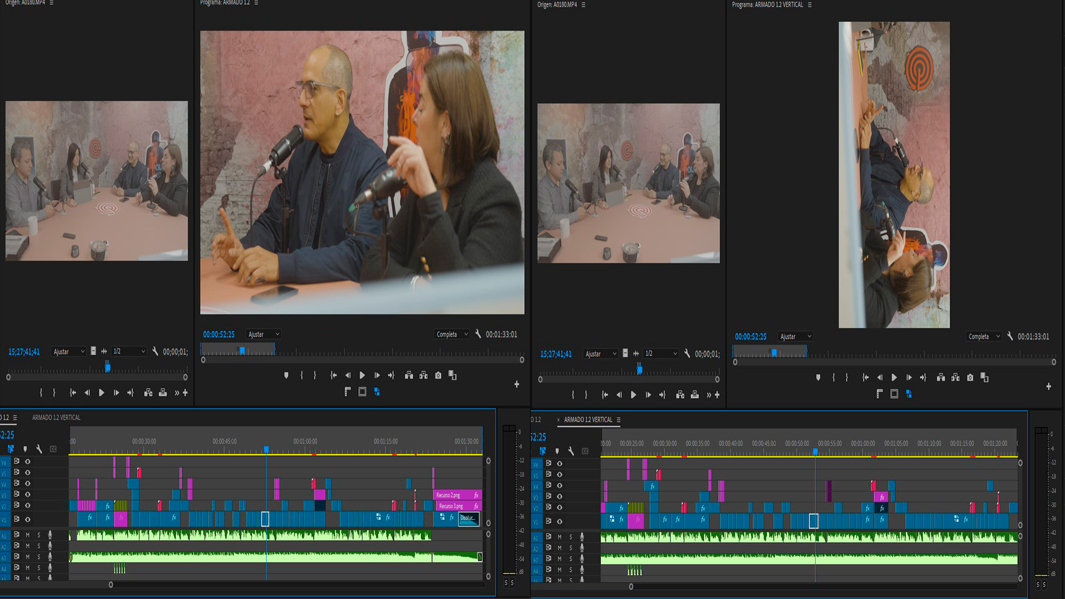This screenshot has width=1065, height=599.
Task: Open Ajustar zoom dropdown in ARMADO 12 monitor
Action: tap(263, 334)
